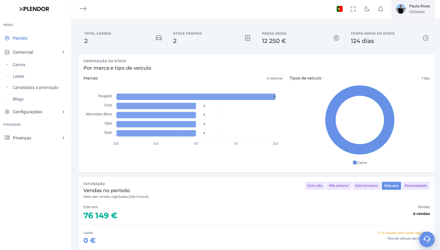Select Mês anterior period filter
440x250 pixels.
pos(339,186)
